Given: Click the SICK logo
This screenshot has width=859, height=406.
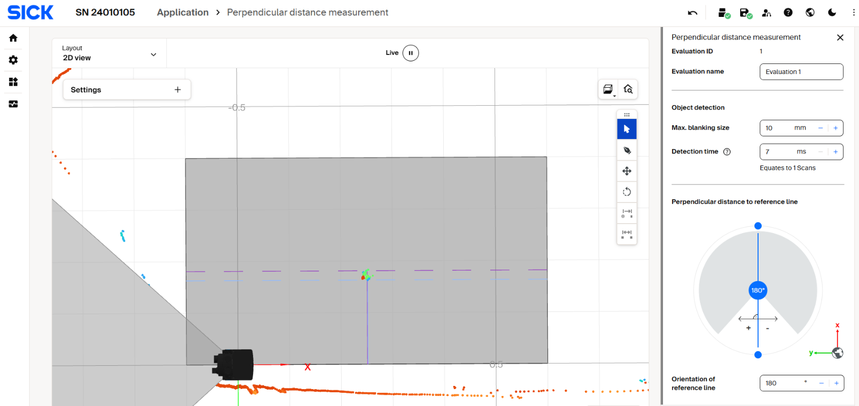Looking at the screenshot, I should (x=31, y=13).
